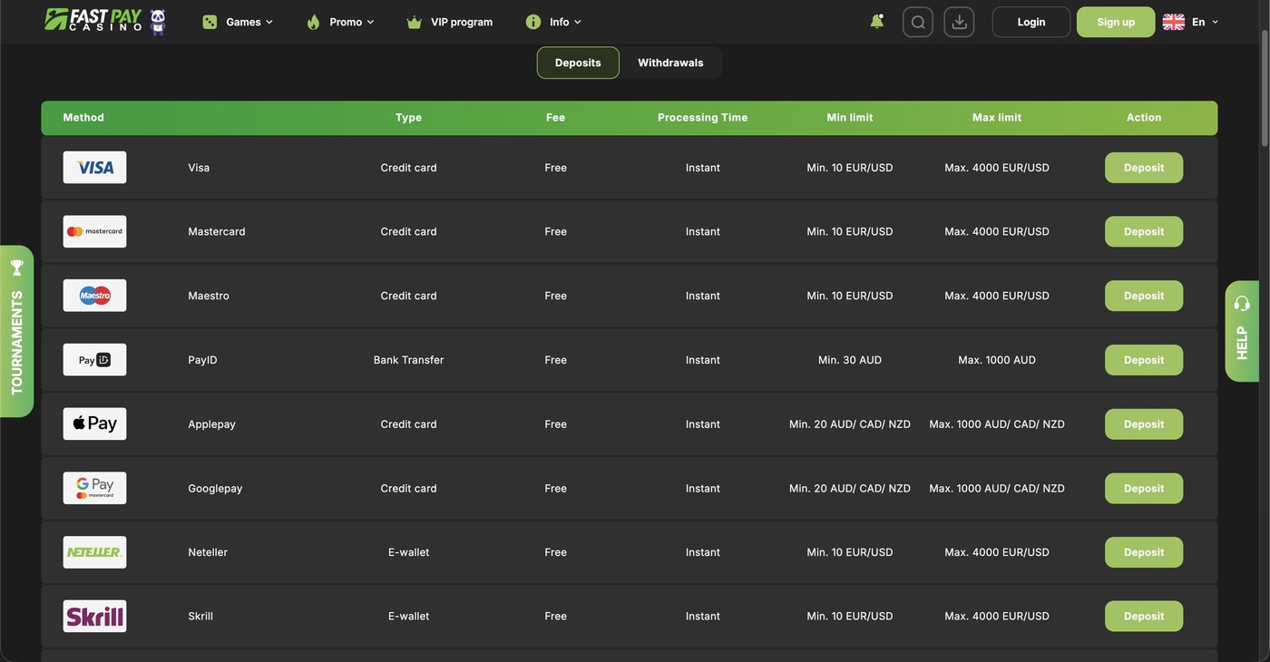Click the download app icon
This screenshot has width=1270, height=662.
[959, 22]
